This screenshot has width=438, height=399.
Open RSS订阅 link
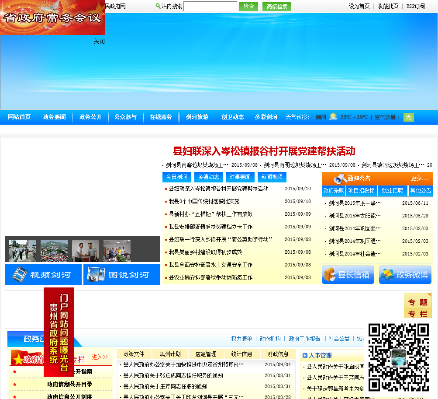tap(415, 6)
